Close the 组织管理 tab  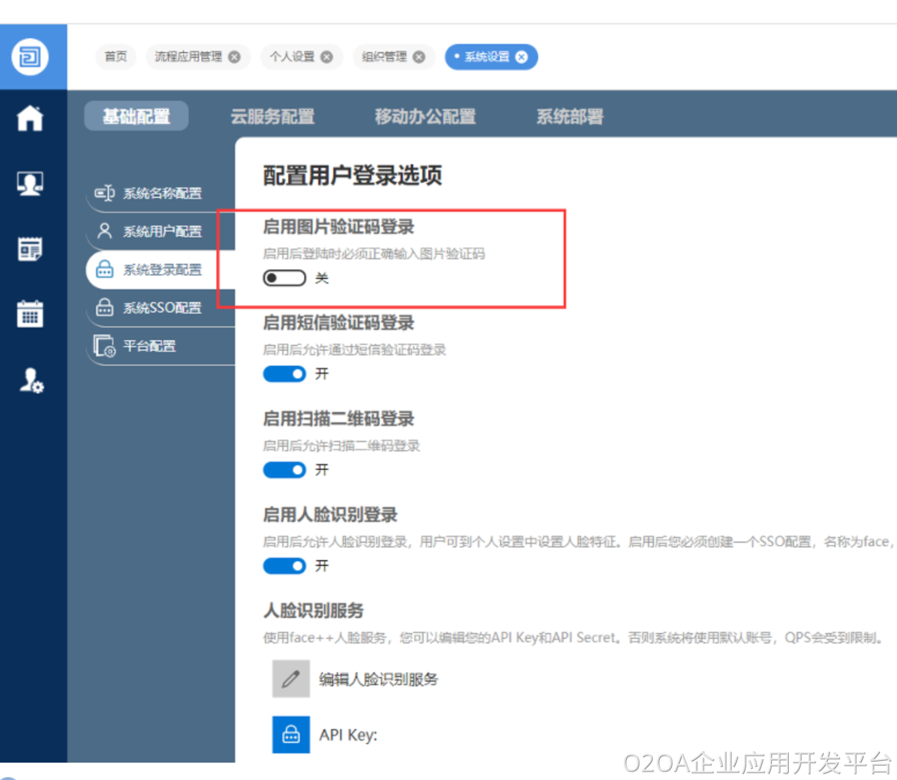click(x=419, y=57)
